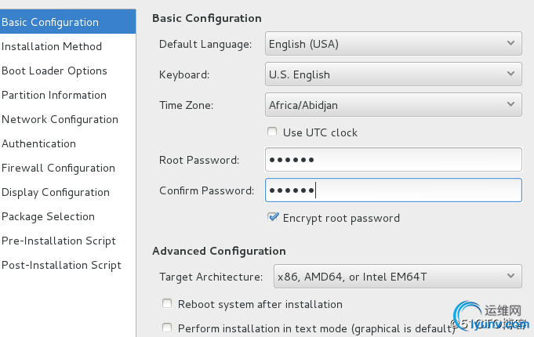Select Basic Configuration in the sidebar
Viewport: 534px width, 337px height.
(x=67, y=22)
